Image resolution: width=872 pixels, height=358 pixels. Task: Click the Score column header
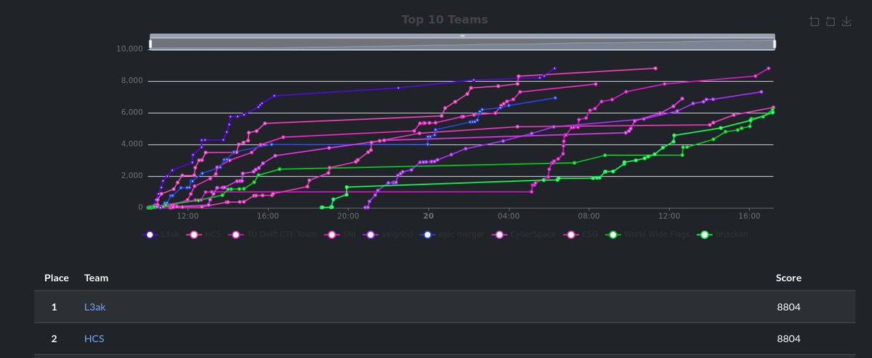tap(789, 278)
